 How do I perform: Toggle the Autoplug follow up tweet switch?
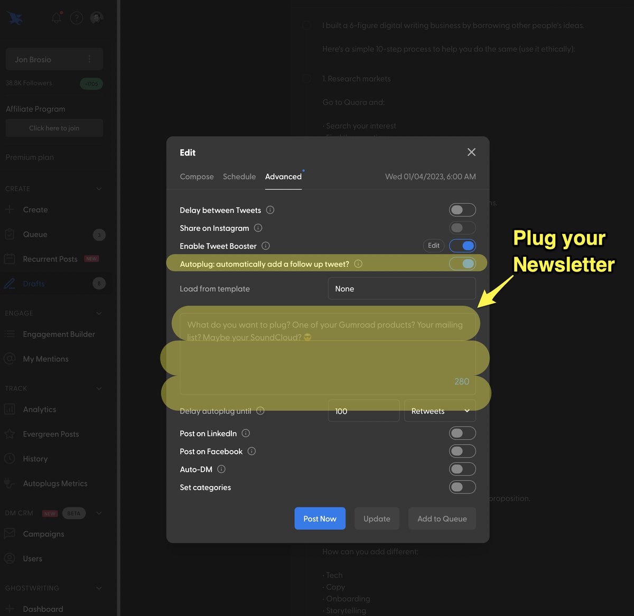[x=462, y=264]
